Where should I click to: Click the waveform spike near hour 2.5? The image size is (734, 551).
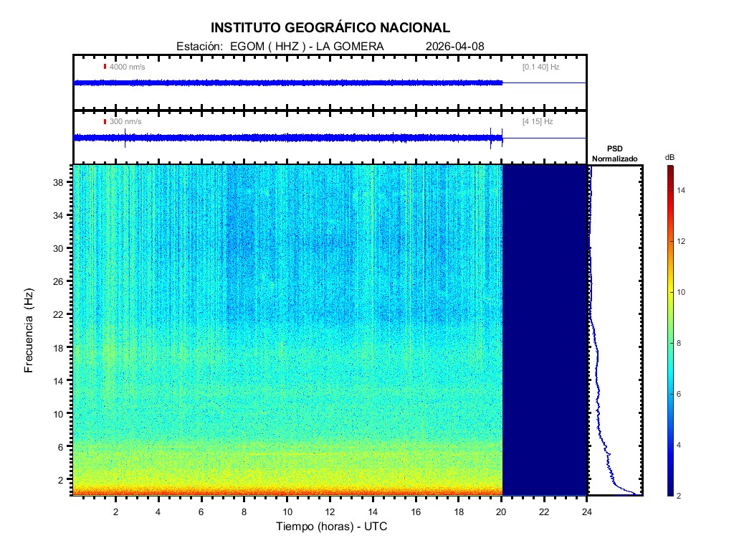[x=125, y=138]
